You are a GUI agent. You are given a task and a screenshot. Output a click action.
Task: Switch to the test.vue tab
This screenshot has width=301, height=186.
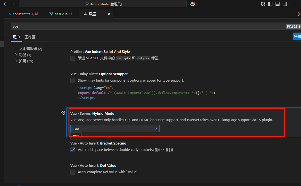[63, 14]
